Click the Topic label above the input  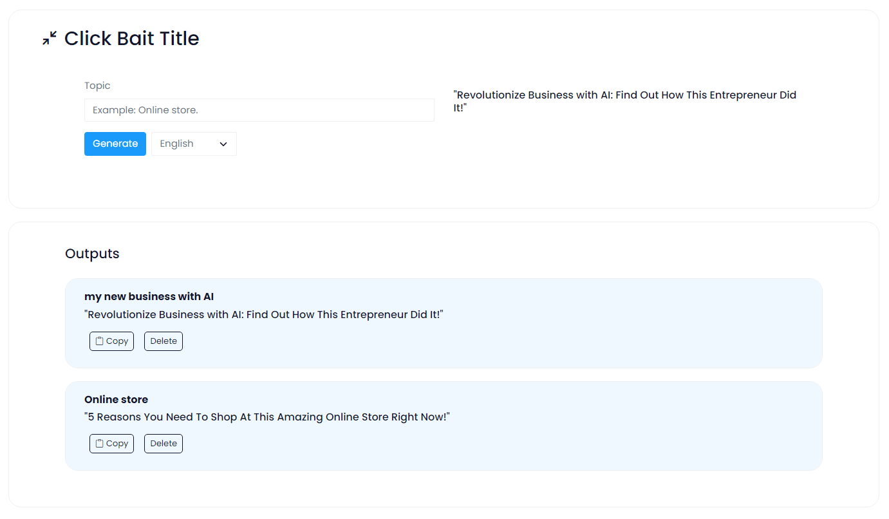pyautogui.click(x=97, y=86)
